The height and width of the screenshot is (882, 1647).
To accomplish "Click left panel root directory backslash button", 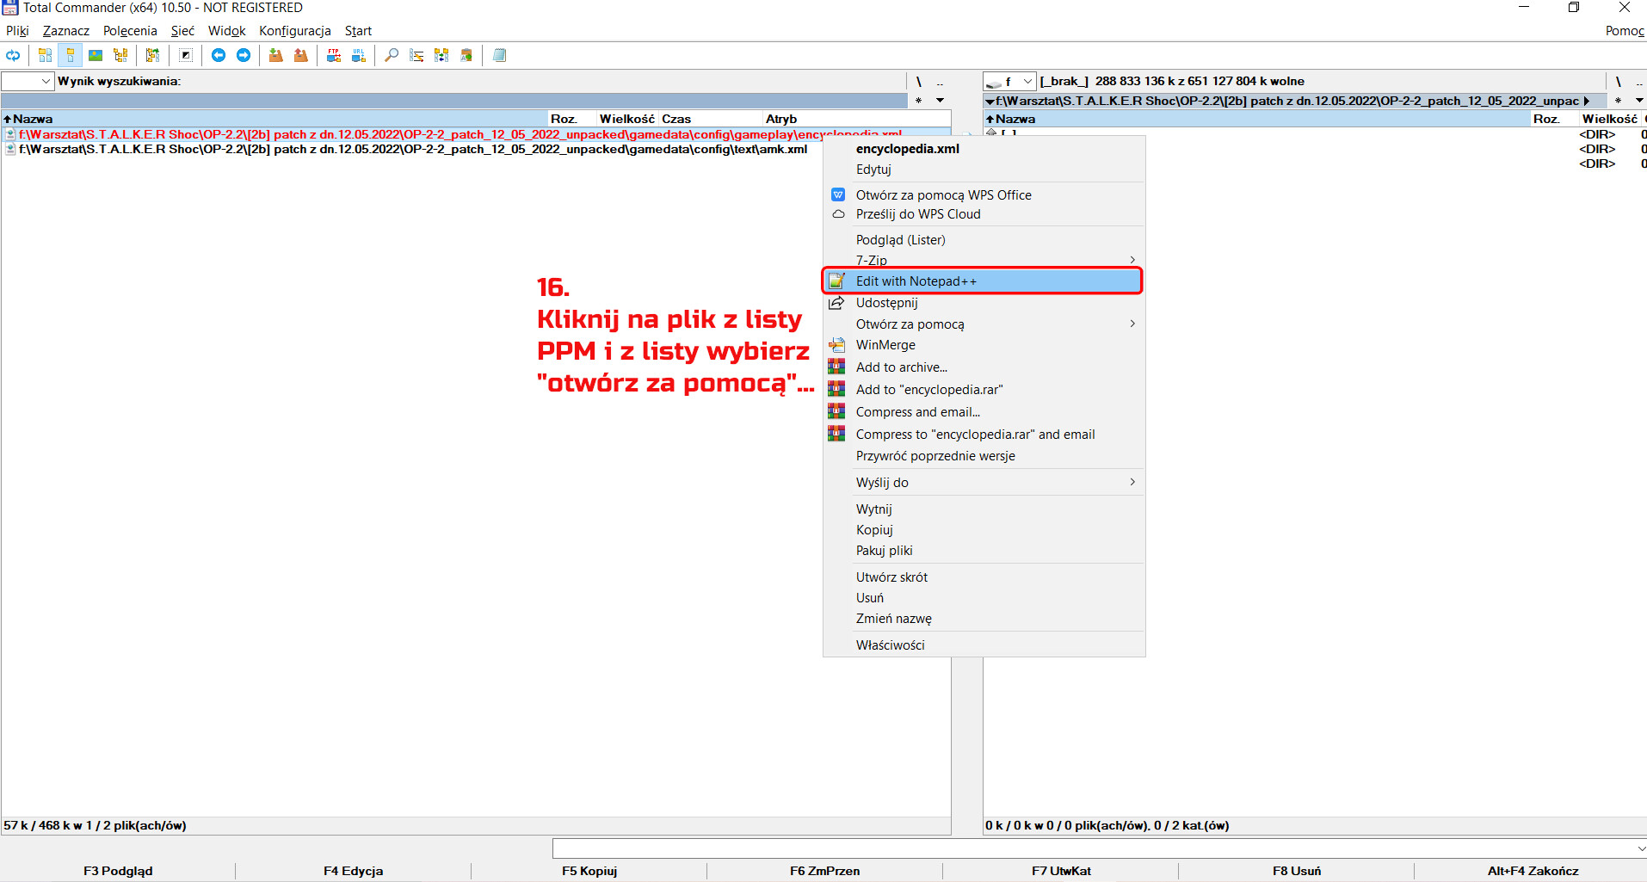I will tap(918, 82).
